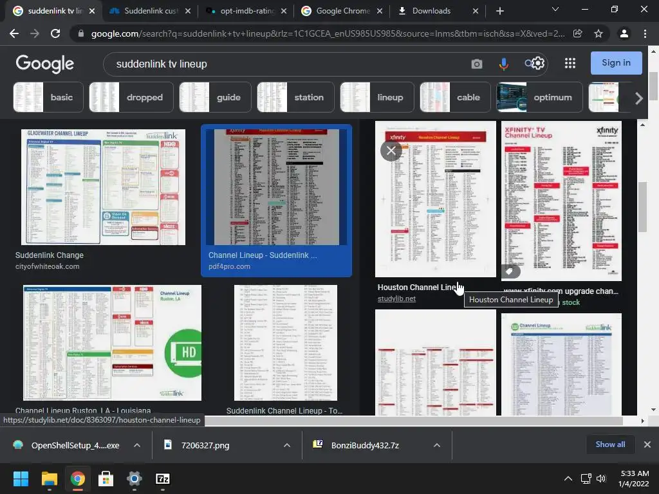Open search settings gear icon
This screenshot has width=659, height=494.
(x=539, y=64)
